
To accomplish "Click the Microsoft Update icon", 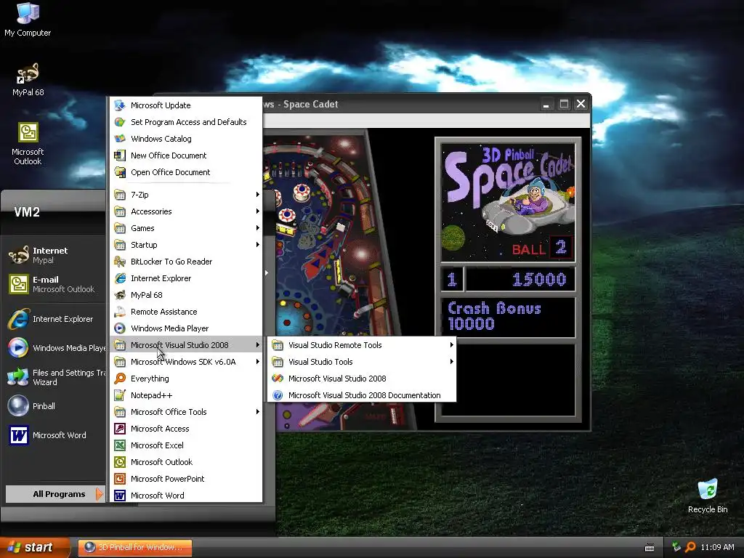I will click(120, 105).
